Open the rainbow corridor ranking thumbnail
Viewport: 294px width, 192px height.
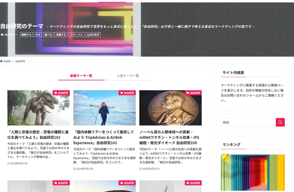click(253, 172)
